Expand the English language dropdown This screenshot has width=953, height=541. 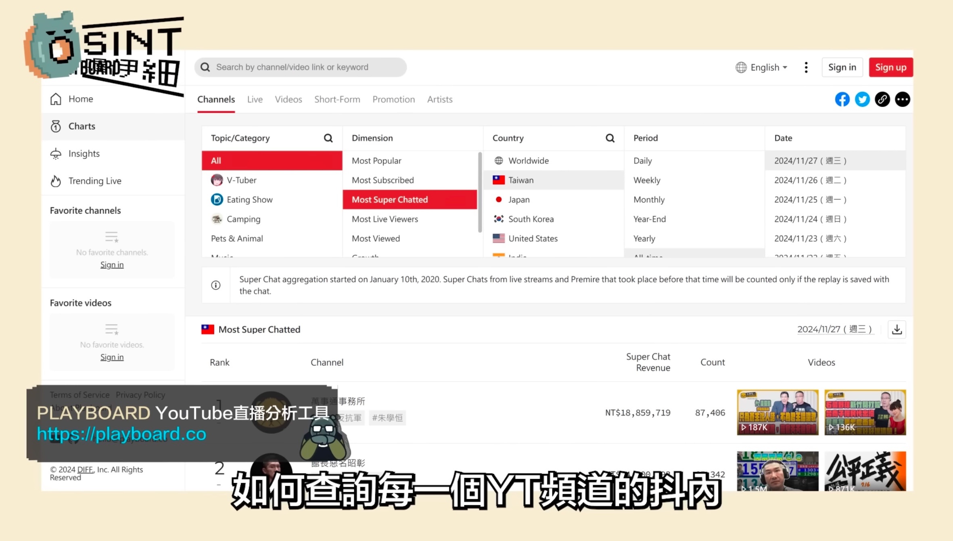[x=762, y=67]
